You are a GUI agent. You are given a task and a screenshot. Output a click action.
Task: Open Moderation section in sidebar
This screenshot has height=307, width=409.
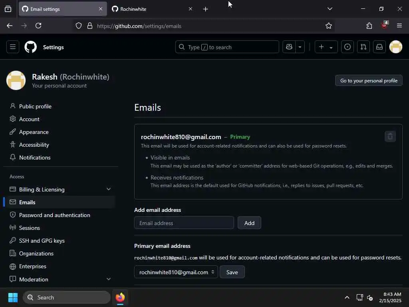pos(34,279)
